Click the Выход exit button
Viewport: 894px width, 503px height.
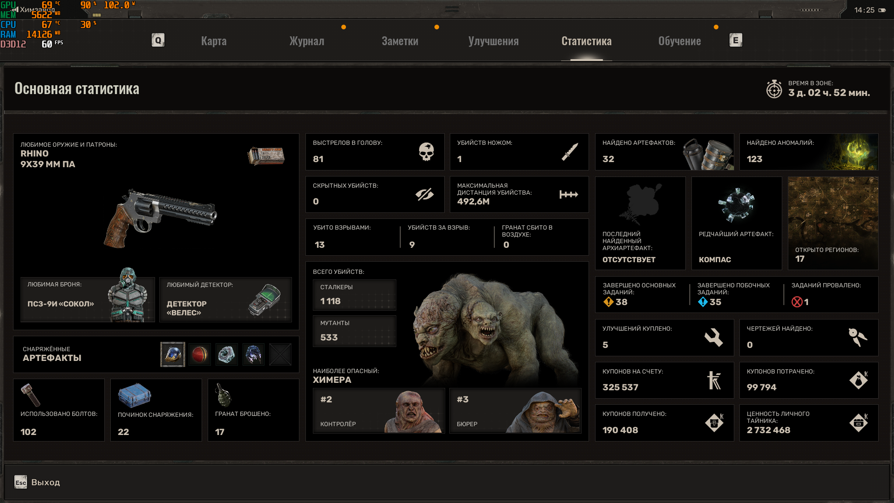[46, 482]
